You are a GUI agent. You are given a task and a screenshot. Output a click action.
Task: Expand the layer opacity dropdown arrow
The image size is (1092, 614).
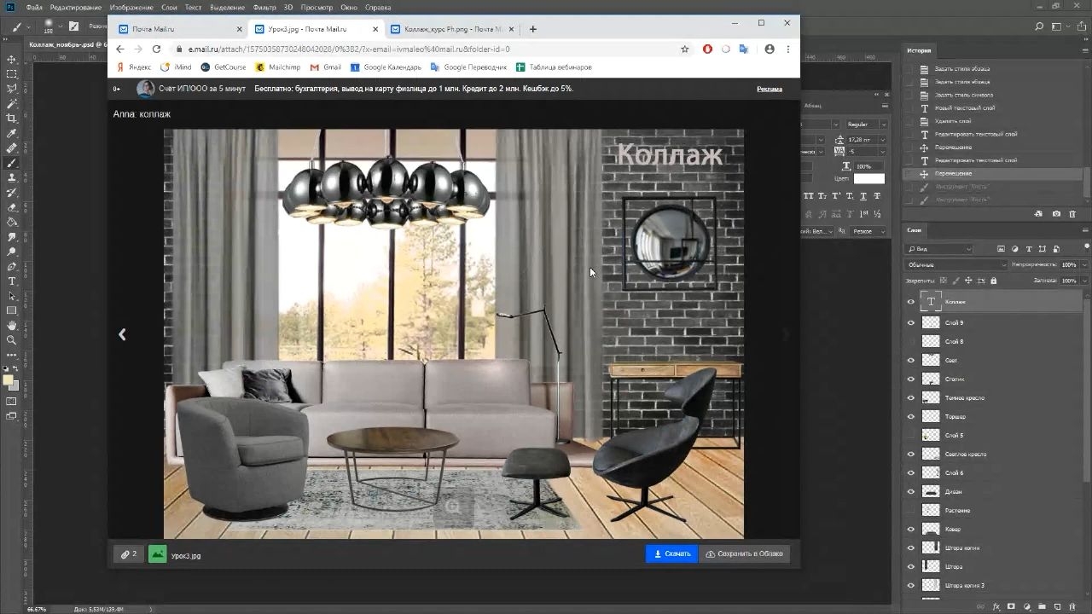coord(1084,265)
